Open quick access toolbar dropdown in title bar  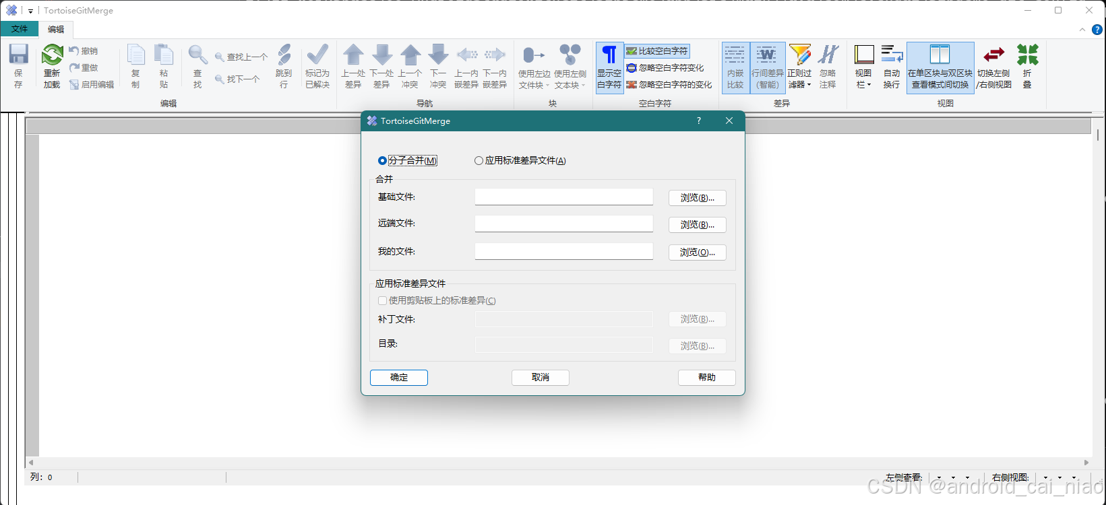click(x=30, y=11)
